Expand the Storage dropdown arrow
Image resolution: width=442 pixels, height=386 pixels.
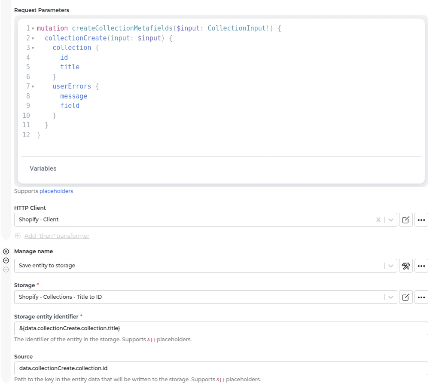pyautogui.click(x=391, y=297)
